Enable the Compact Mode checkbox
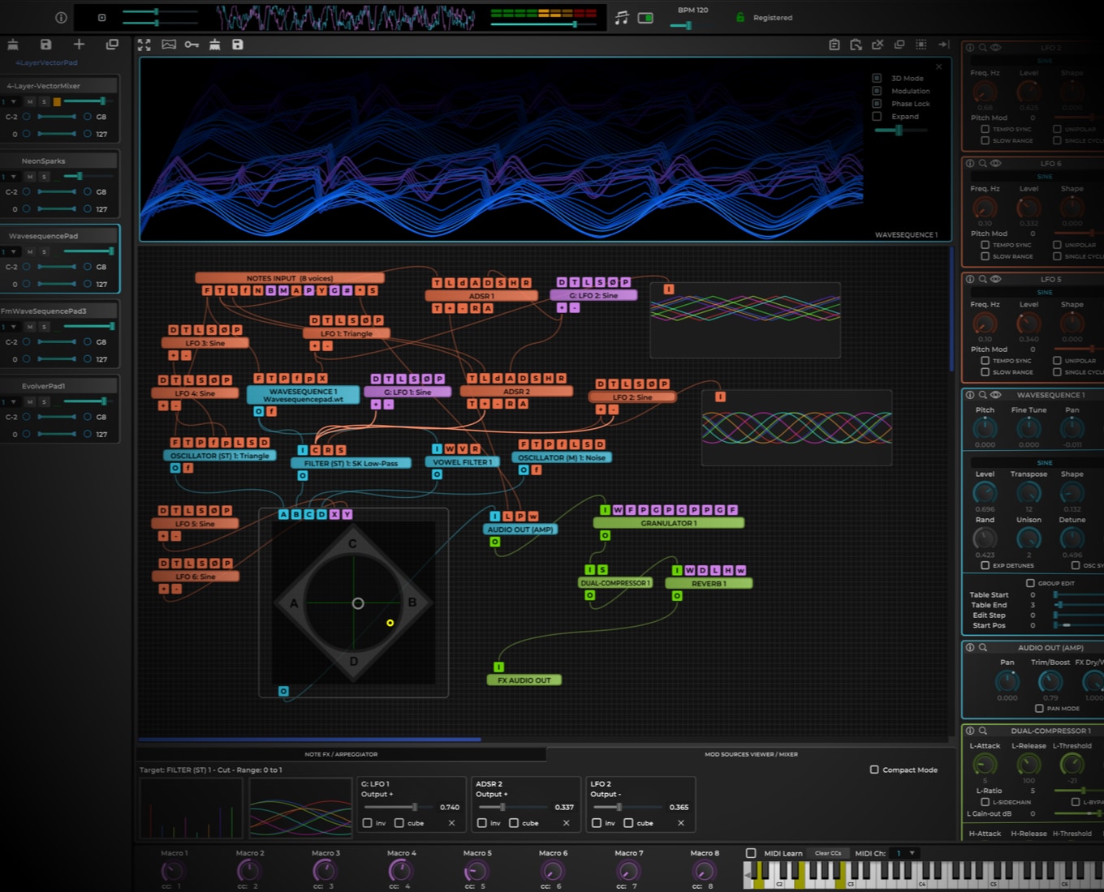Screen dimensions: 1104x892 click(874, 770)
